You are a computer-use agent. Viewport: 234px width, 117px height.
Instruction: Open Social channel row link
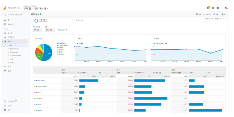(39, 104)
